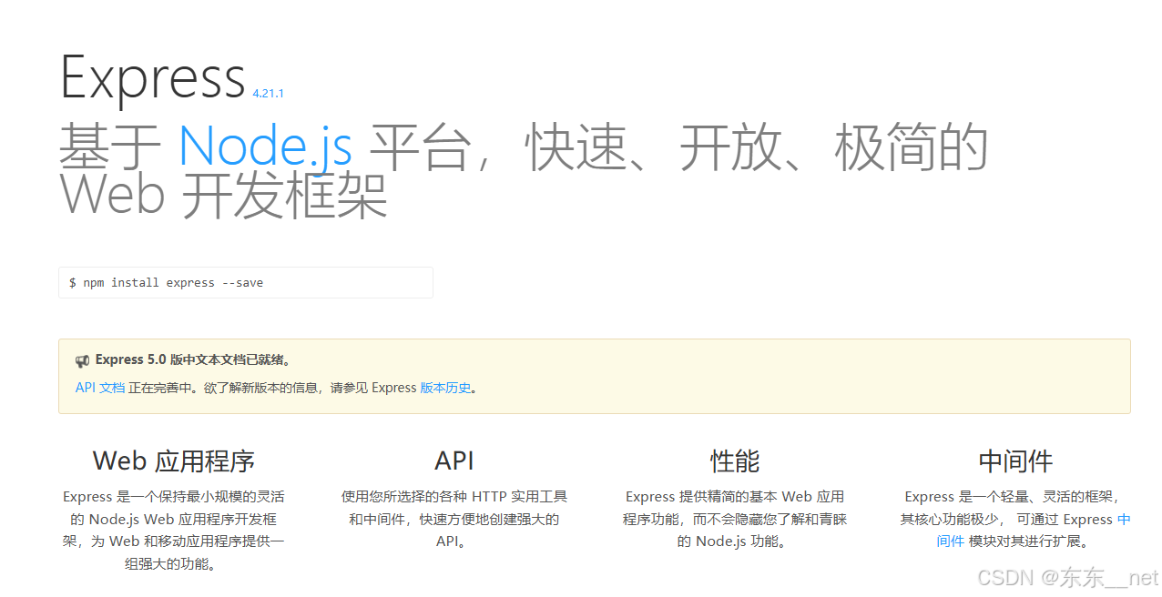Click the Express 5.0 版中文本文档已就绪 notice
The image size is (1162, 597).
click(x=193, y=360)
